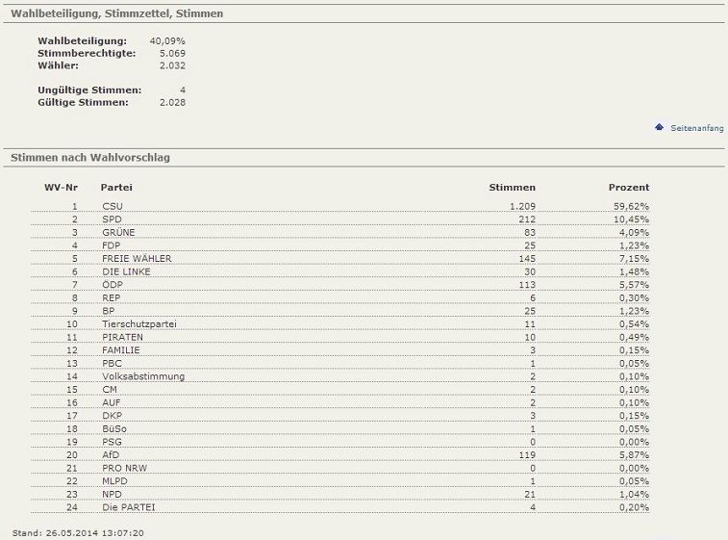Select the CSU party name
Image resolution: width=728 pixels, height=540 pixels.
click(x=113, y=206)
